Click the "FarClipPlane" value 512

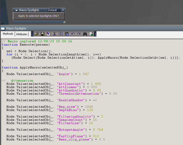(96, 136)
